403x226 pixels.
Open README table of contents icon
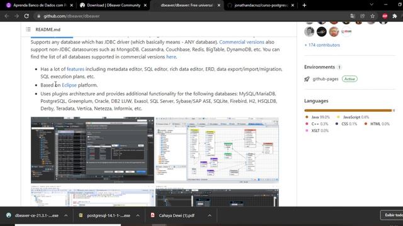click(x=28, y=30)
